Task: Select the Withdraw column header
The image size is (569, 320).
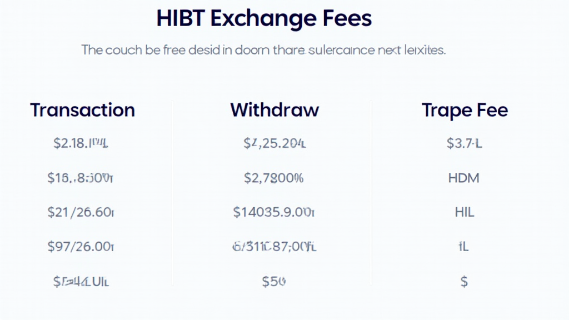Action: click(274, 110)
